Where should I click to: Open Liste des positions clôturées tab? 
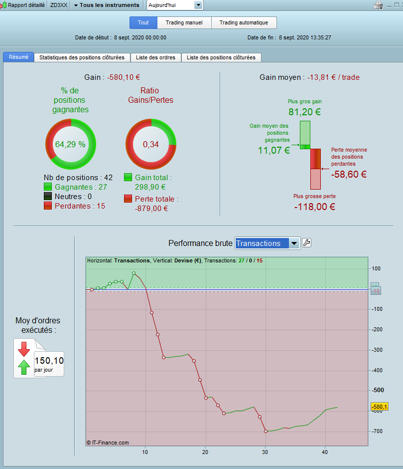tap(221, 57)
